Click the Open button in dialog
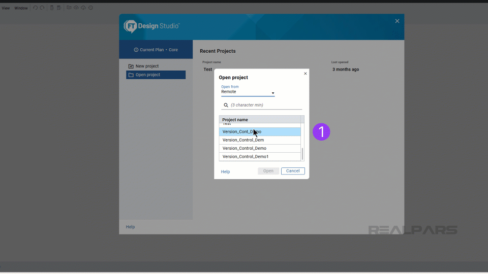Image resolution: width=488 pixels, height=274 pixels. [268, 171]
